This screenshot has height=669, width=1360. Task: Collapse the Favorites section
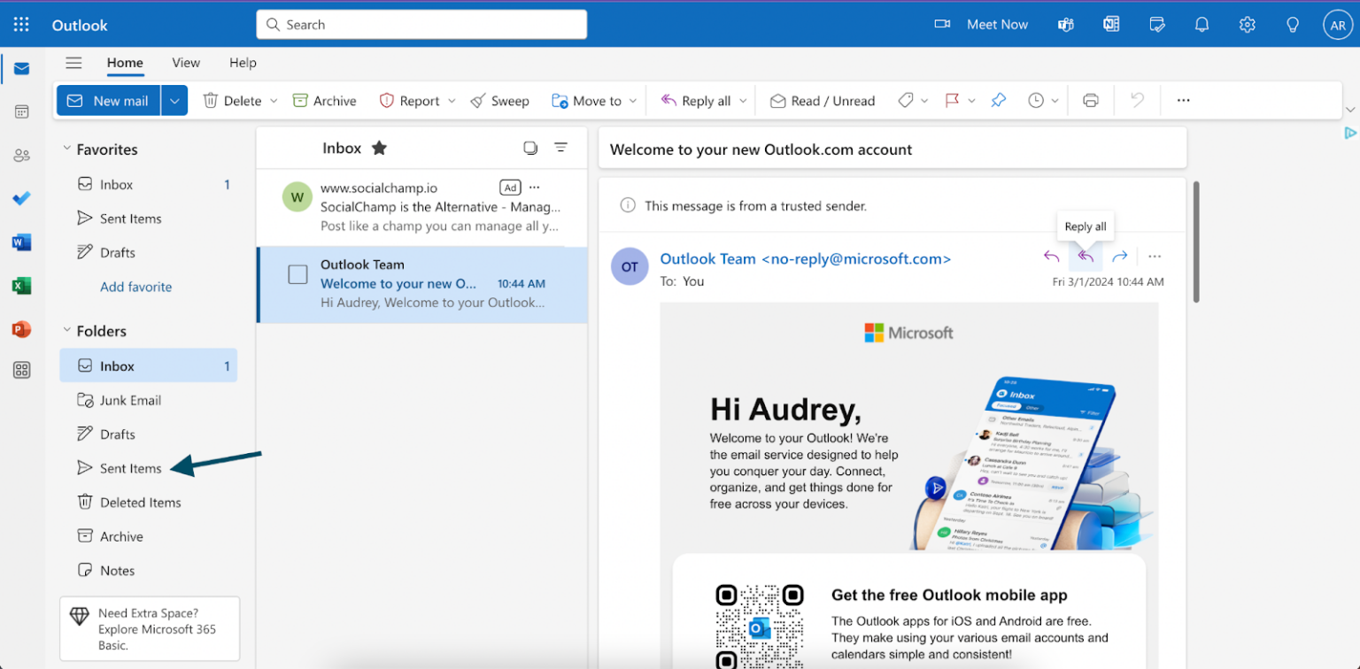[67, 149]
